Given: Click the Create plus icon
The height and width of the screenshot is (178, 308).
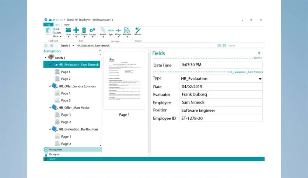Looking at the screenshot, I should [x=76, y=30].
